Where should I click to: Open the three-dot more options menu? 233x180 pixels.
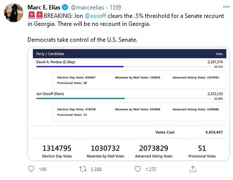coord(226,7)
